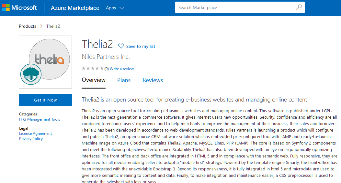Click the teal certified badge icon

(31, 75)
